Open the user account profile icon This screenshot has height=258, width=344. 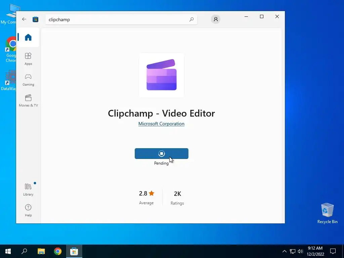(x=216, y=19)
